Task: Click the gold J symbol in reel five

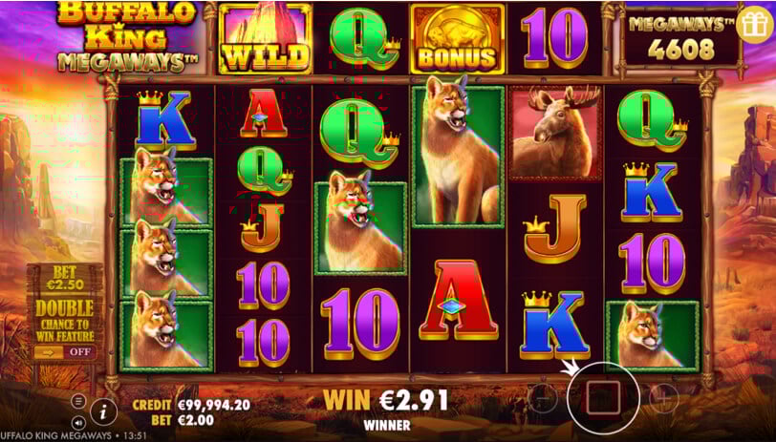Action: [555, 228]
